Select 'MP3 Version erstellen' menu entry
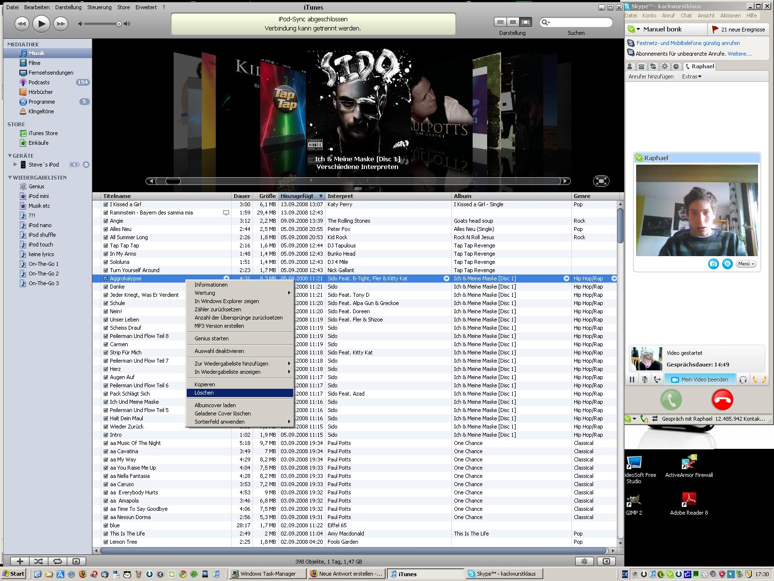The image size is (774, 581). (x=240, y=326)
